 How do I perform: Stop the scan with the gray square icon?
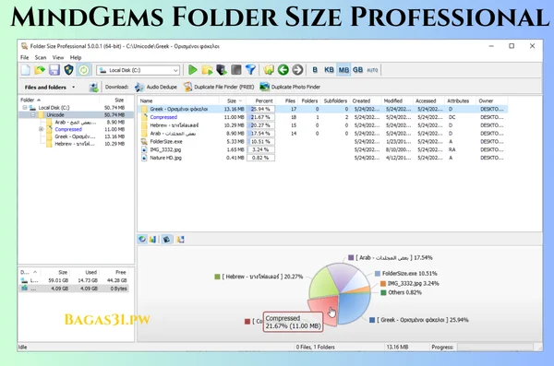(236, 70)
